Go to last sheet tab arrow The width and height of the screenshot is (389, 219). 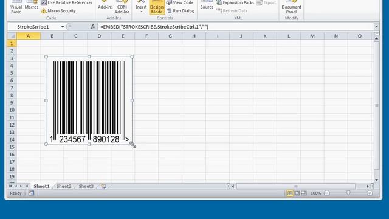[x=27, y=186]
